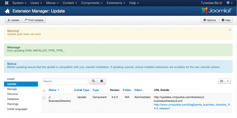Go to the Manage sidebar section
The width and height of the screenshot is (237, 118).
click(x=12, y=89)
